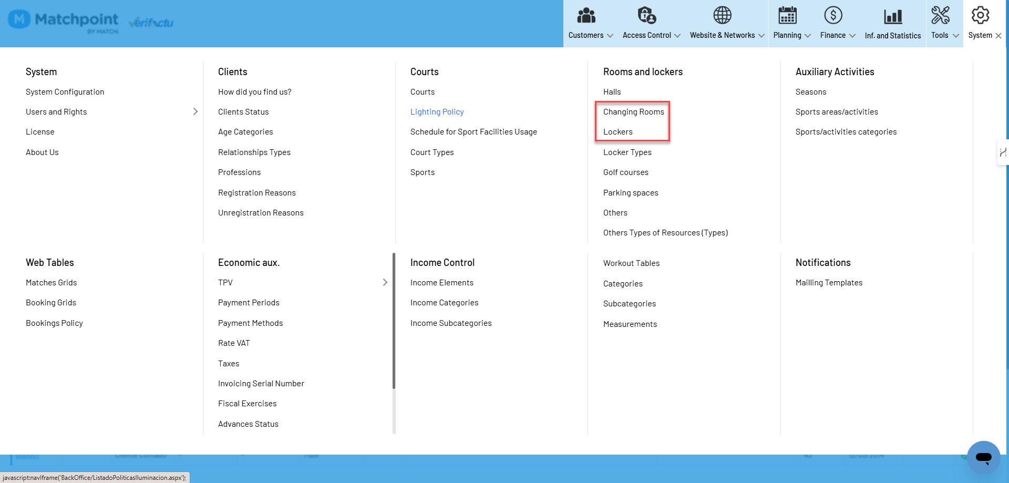Click the Economic aux. column scrollbar
The width and height of the screenshot is (1009, 483).
pyautogui.click(x=394, y=321)
